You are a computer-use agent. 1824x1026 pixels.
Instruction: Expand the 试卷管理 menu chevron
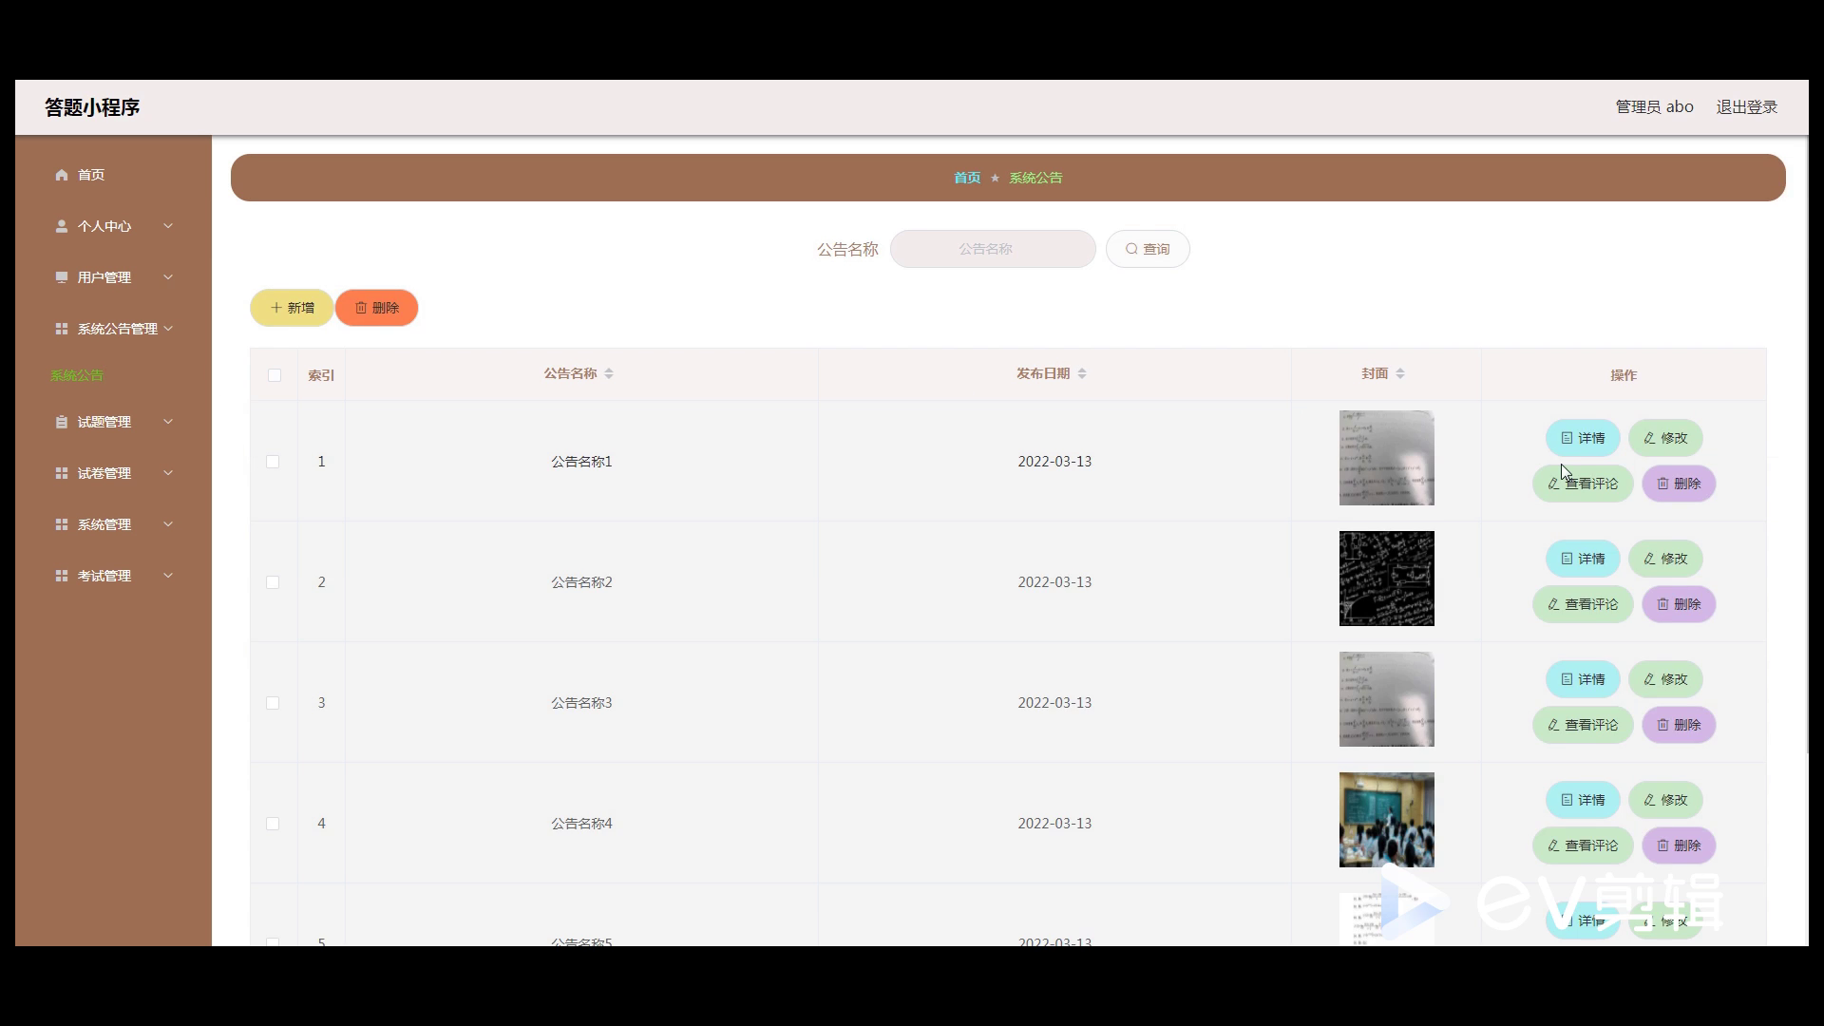(168, 473)
